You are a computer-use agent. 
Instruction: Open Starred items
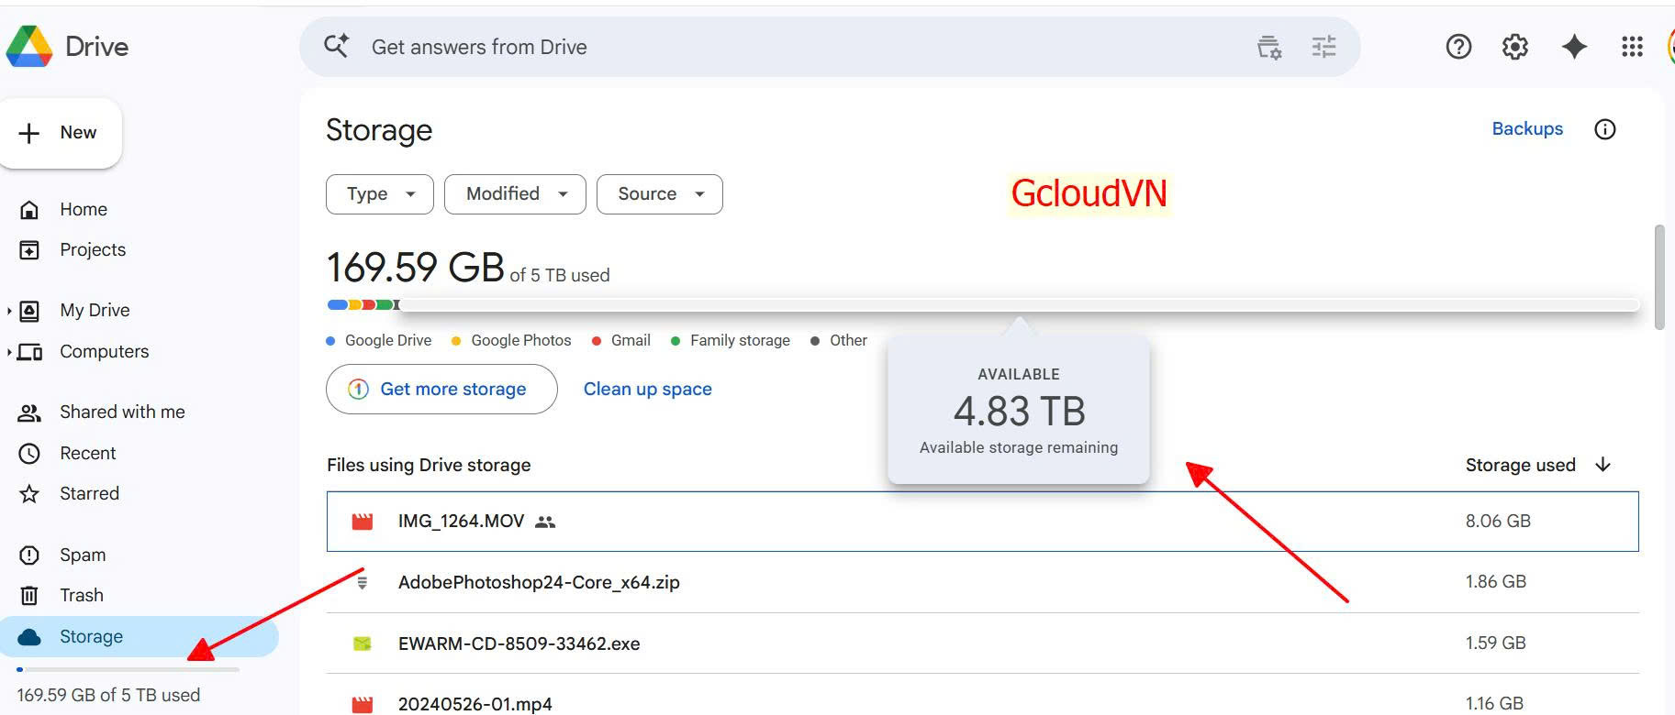[89, 494]
